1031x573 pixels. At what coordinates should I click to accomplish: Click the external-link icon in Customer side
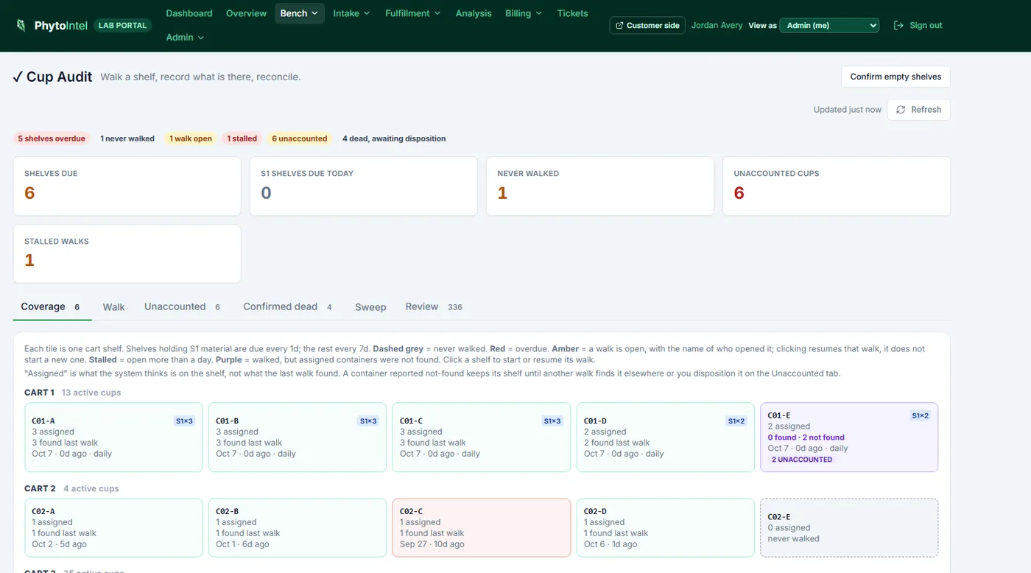click(620, 26)
